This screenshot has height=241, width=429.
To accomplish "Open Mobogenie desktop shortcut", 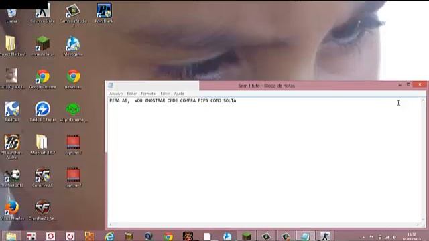I will point(73,46).
